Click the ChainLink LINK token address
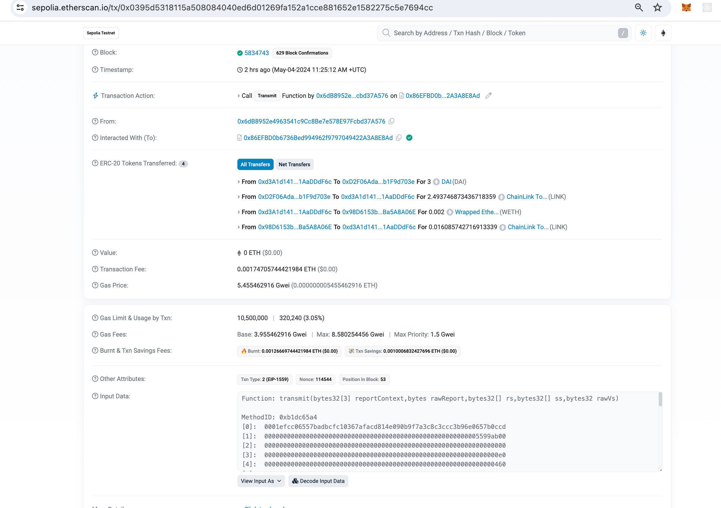Image resolution: width=721 pixels, height=508 pixels. tap(527, 196)
